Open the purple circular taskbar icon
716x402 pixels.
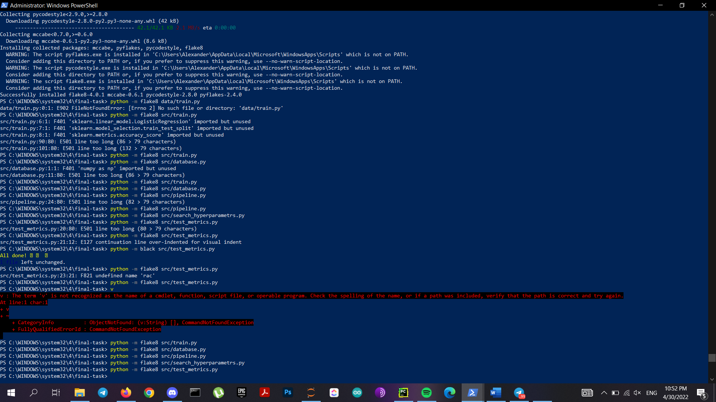tap(380, 392)
